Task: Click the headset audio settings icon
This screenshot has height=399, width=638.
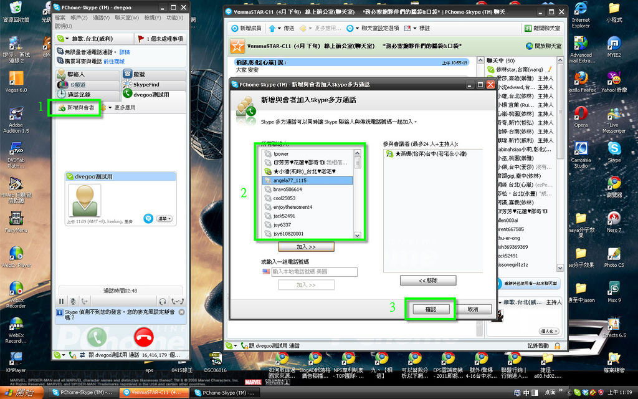Action: (x=163, y=301)
